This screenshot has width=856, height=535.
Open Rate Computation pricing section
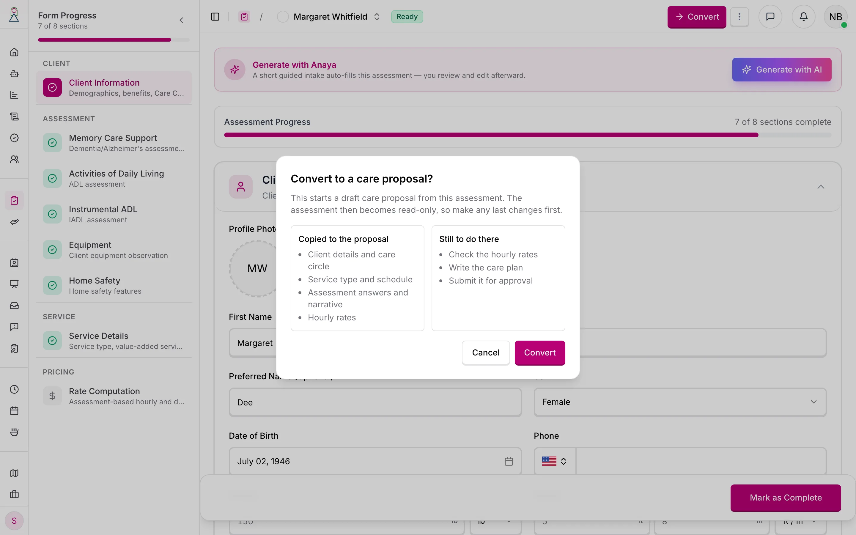(x=114, y=396)
